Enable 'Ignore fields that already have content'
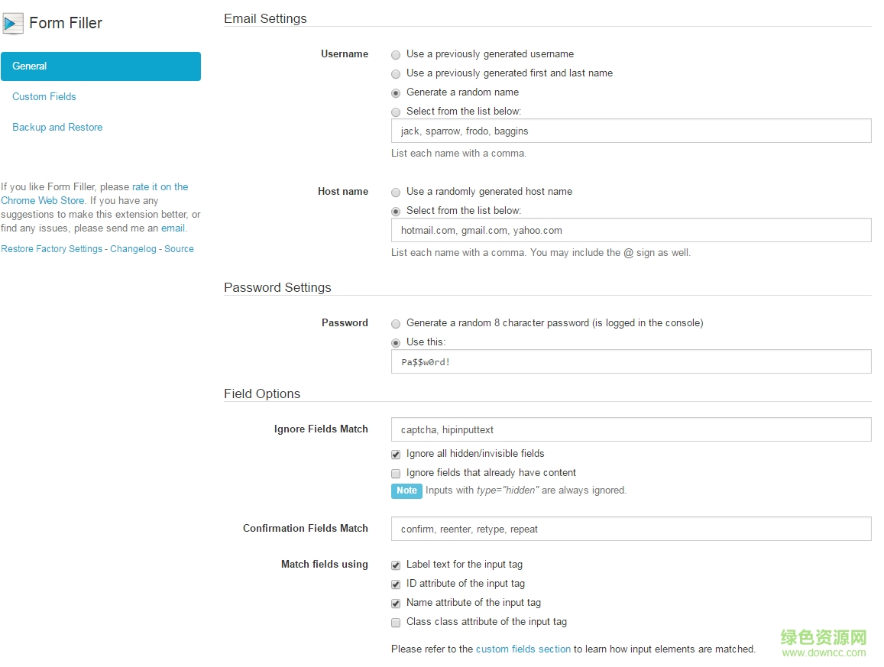884x667 pixels. coord(396,473)
